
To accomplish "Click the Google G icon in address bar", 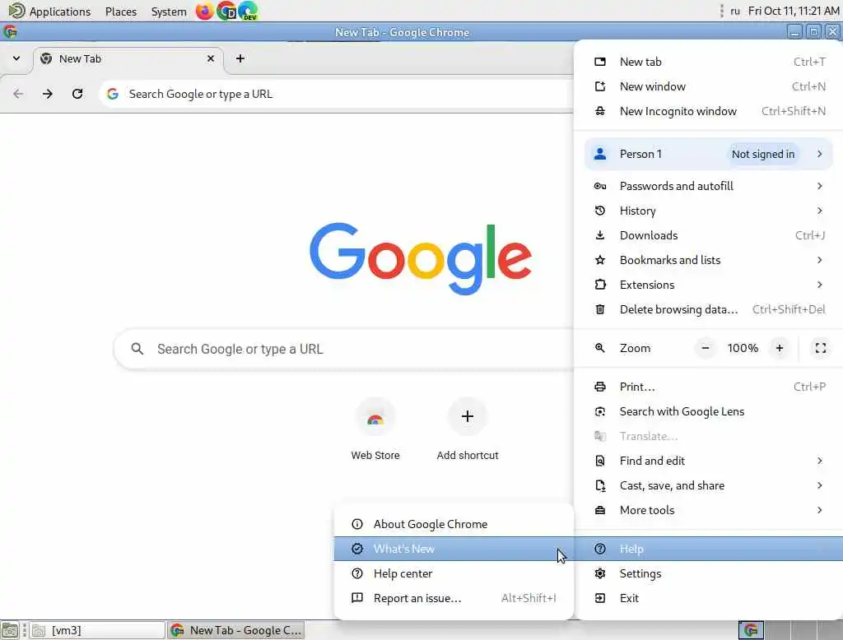I will click(112, 94).
